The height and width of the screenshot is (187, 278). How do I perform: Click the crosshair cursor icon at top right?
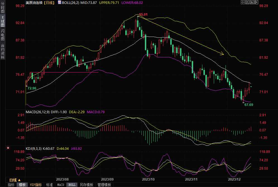[x=242, y=2]
